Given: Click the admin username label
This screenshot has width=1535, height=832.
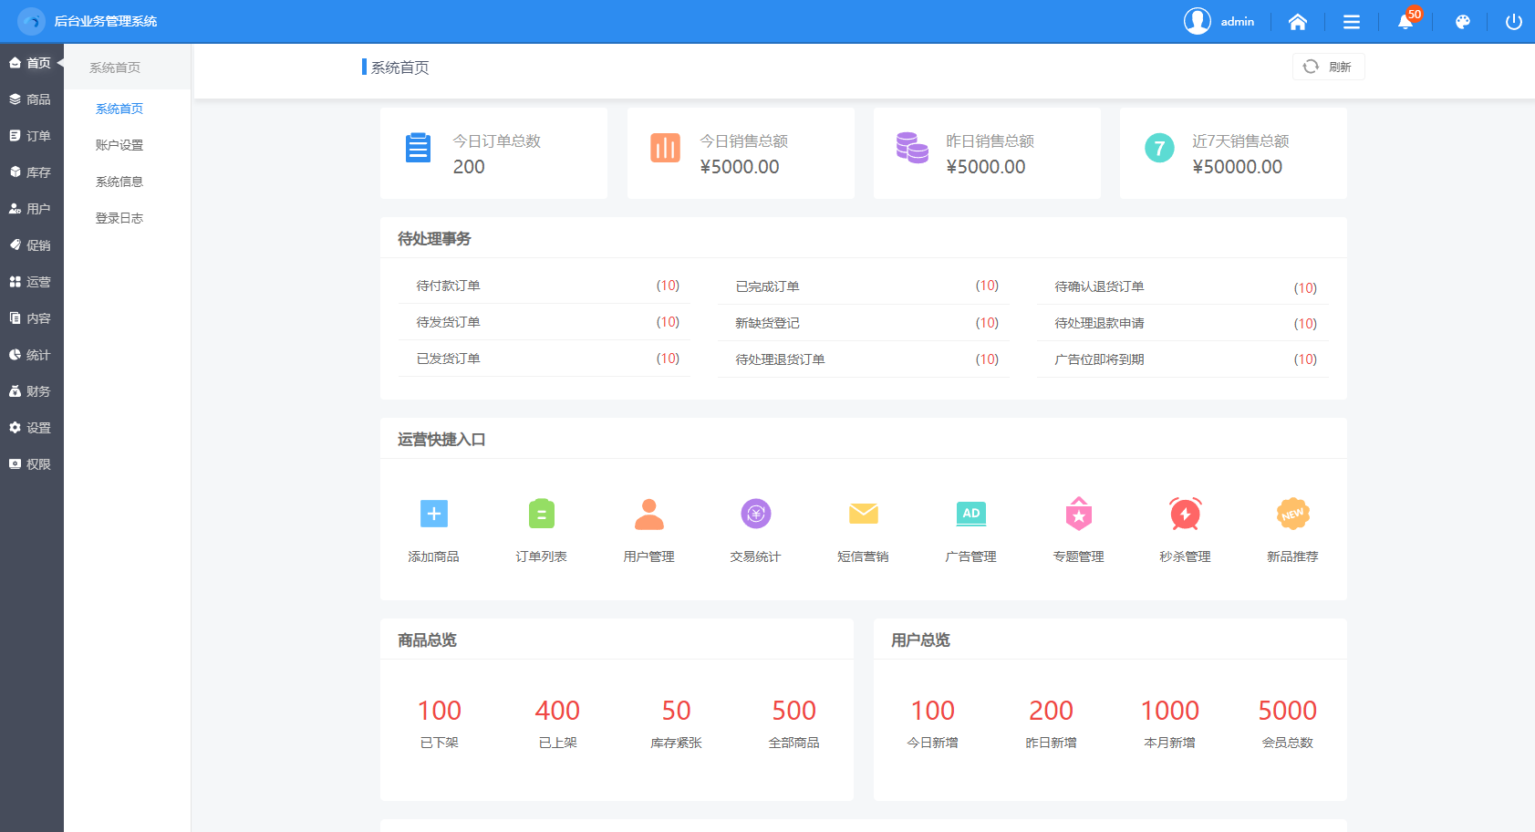Looking at the screenshot, I should 1238,22.
